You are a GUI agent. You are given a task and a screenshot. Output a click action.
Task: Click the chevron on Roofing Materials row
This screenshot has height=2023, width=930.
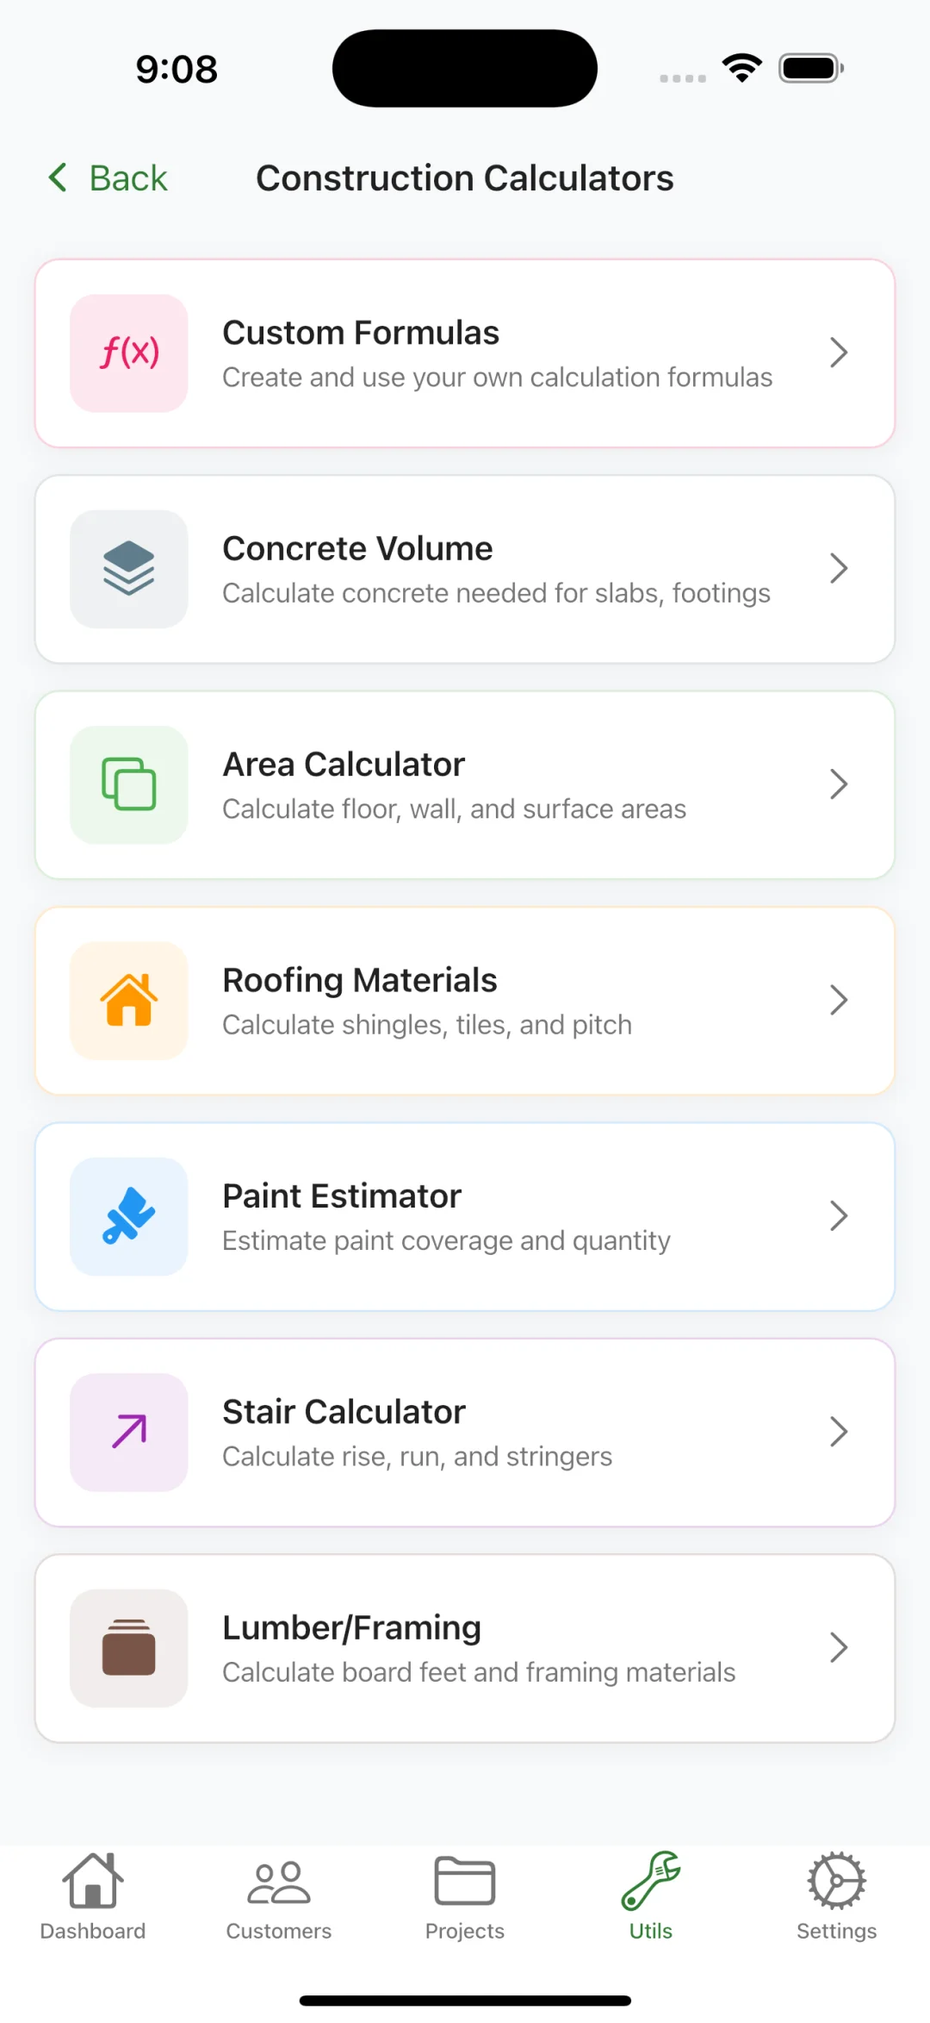pos(839,1000)
